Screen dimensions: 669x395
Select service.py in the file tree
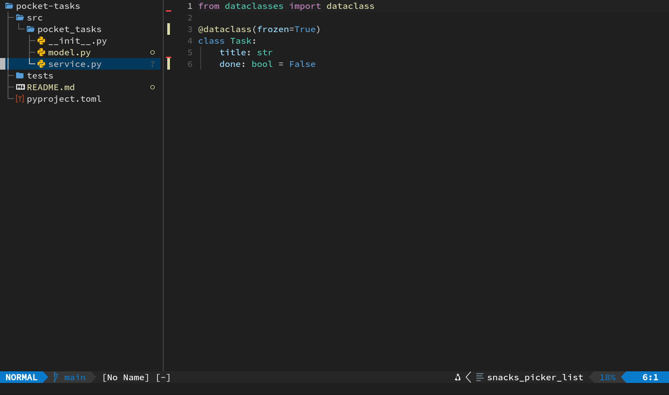point(75,64)
